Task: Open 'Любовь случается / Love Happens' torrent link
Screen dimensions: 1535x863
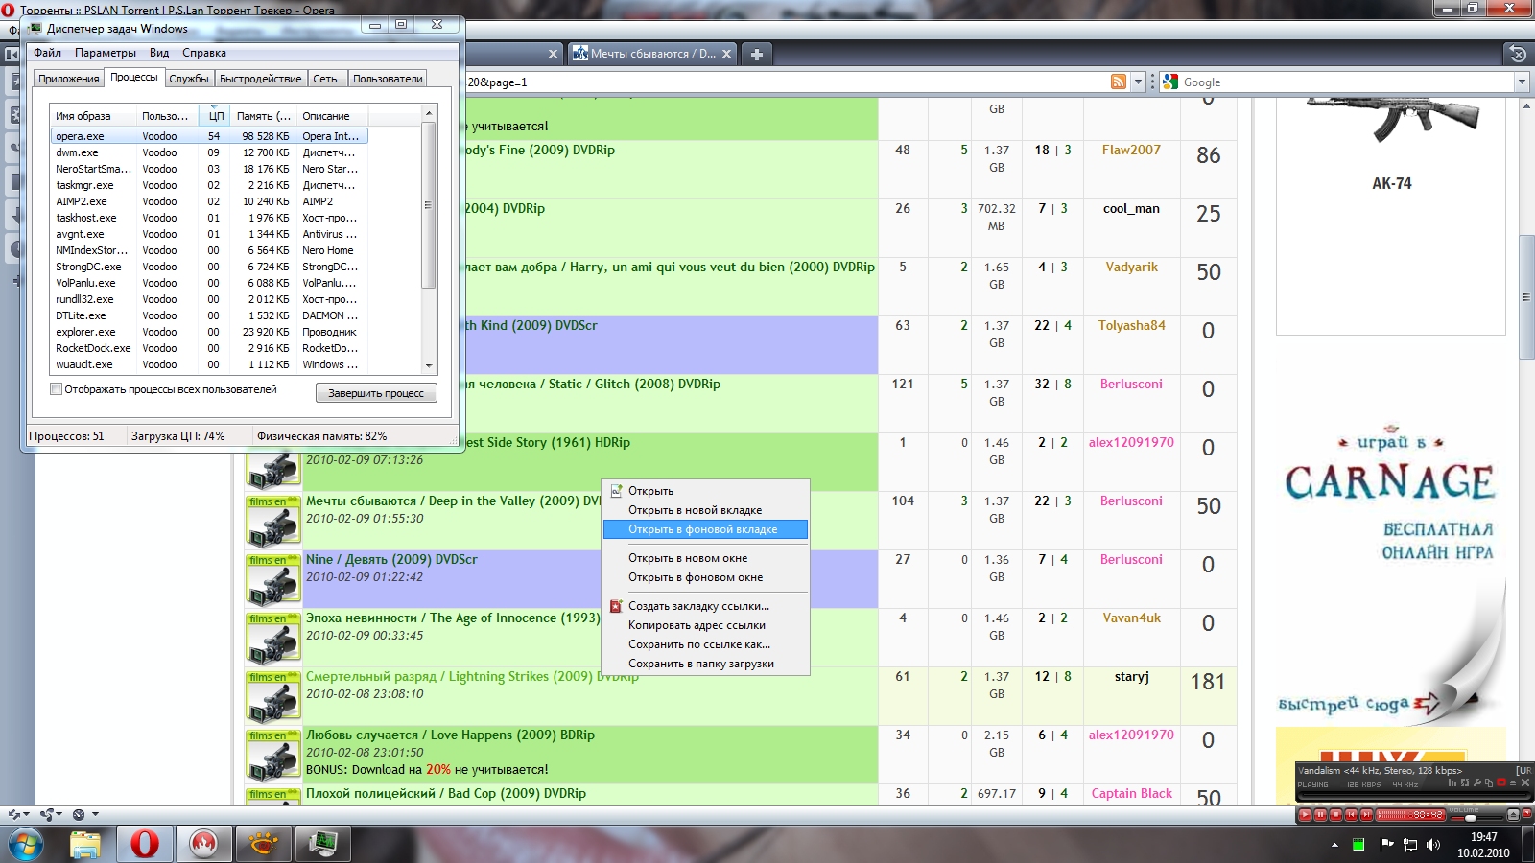Action: (x=450, y=735)
